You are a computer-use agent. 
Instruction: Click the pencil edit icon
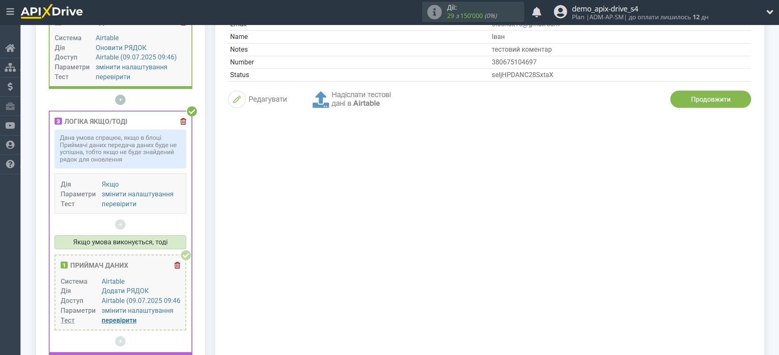pos(237,99)
